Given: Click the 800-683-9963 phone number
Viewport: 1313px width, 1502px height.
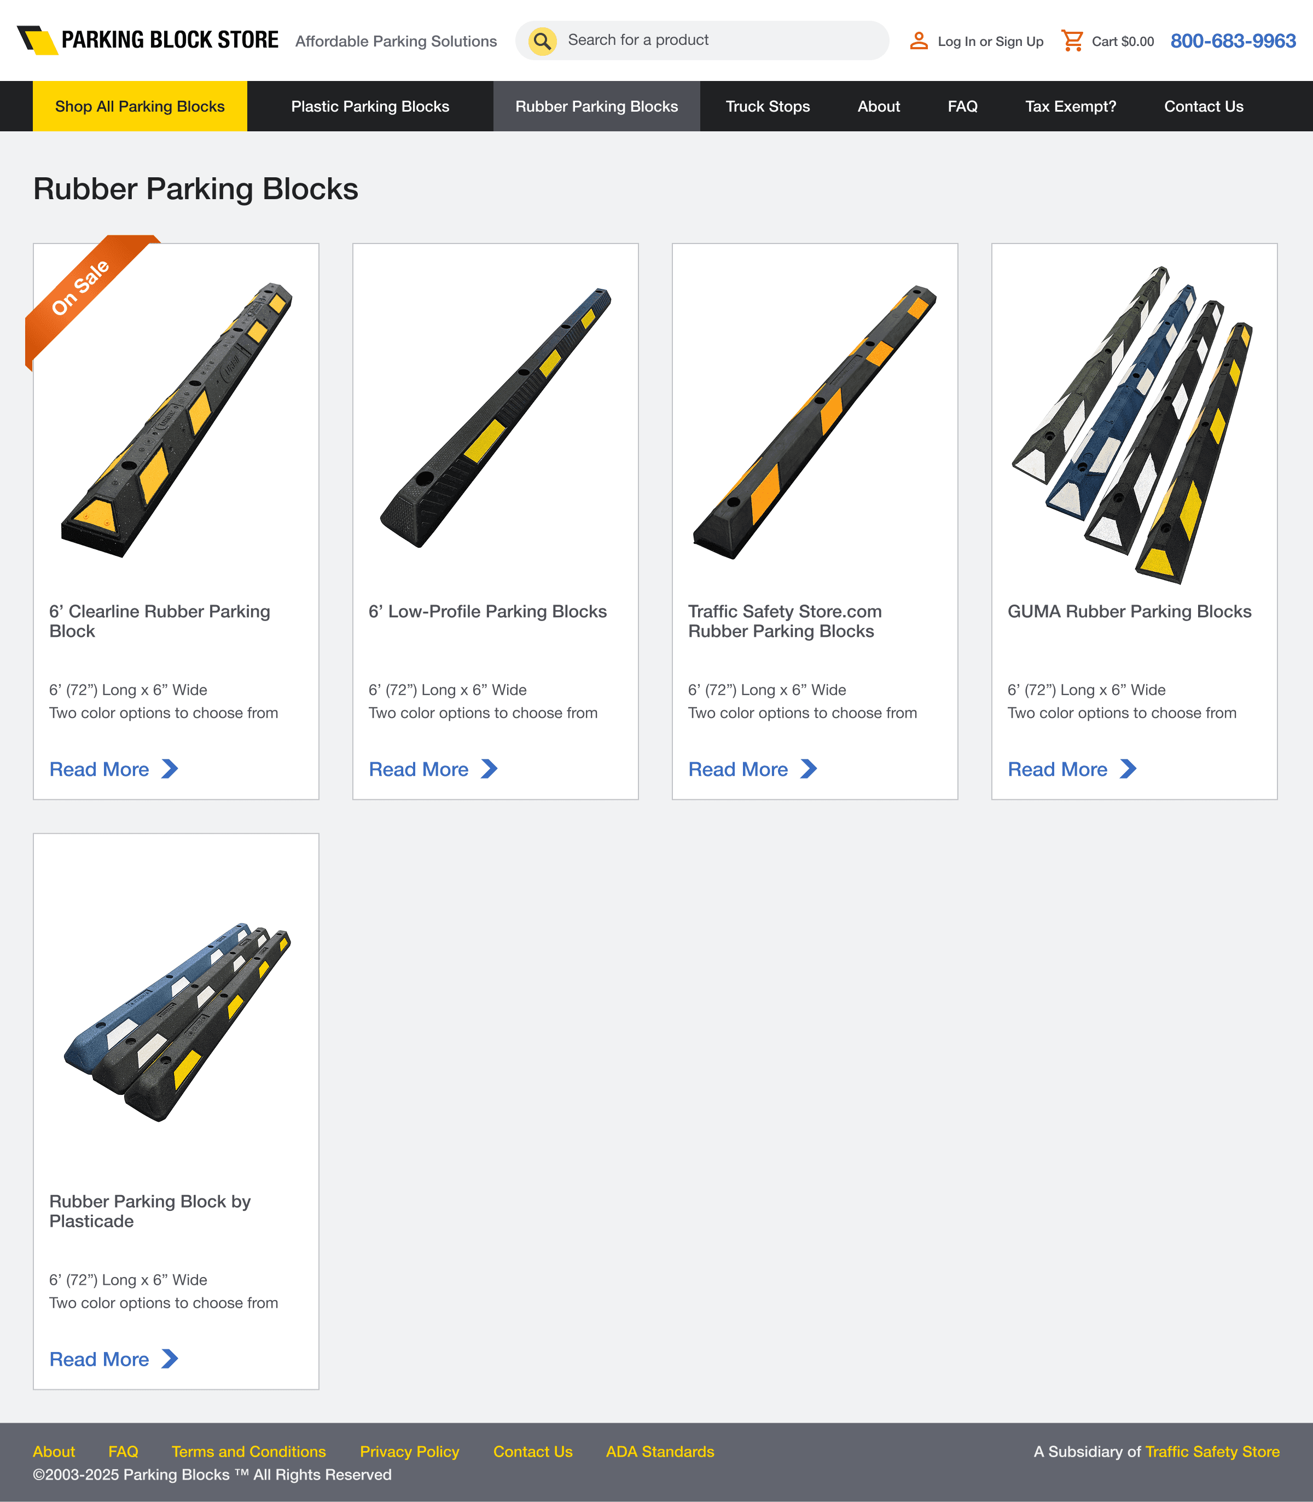Looking at the screenshot, I should [1233, 41].
